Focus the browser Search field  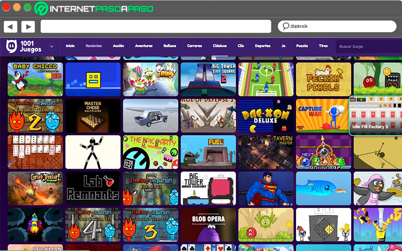click(x=337, y=26)
